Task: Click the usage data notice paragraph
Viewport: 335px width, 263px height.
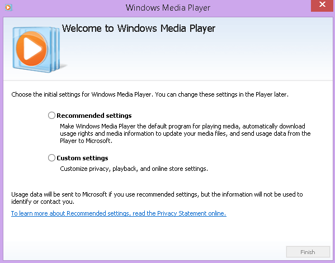Action: [157, 198]
